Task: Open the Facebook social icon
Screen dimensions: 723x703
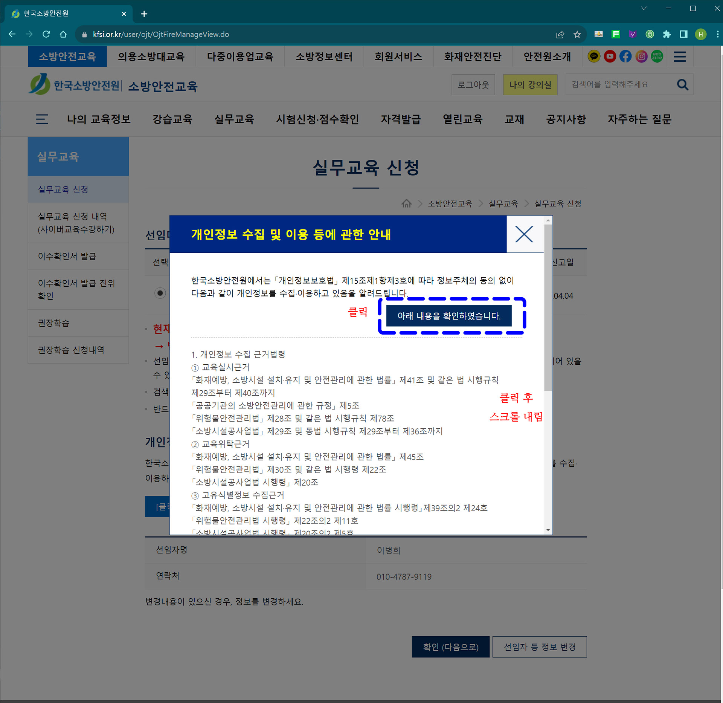Action: (x=625, y=57)
